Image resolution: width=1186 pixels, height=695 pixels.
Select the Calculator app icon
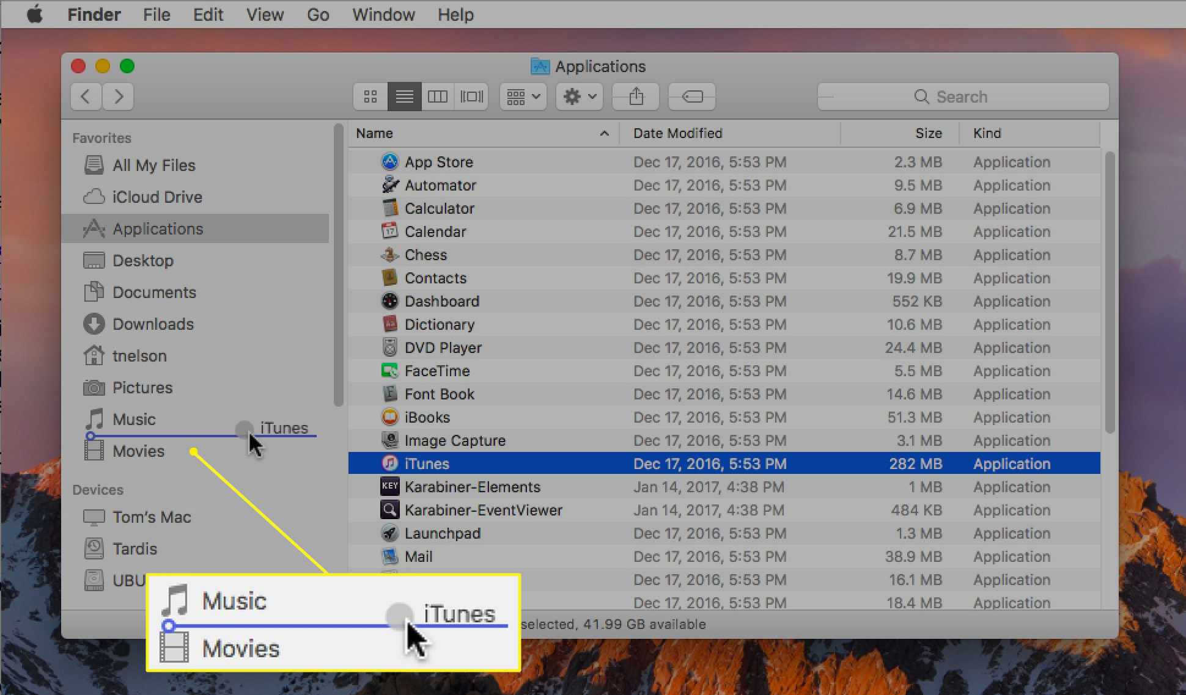389,208
